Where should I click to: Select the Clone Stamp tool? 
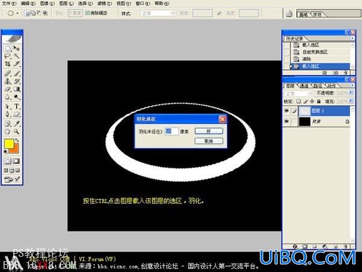[x=7, y=81]
